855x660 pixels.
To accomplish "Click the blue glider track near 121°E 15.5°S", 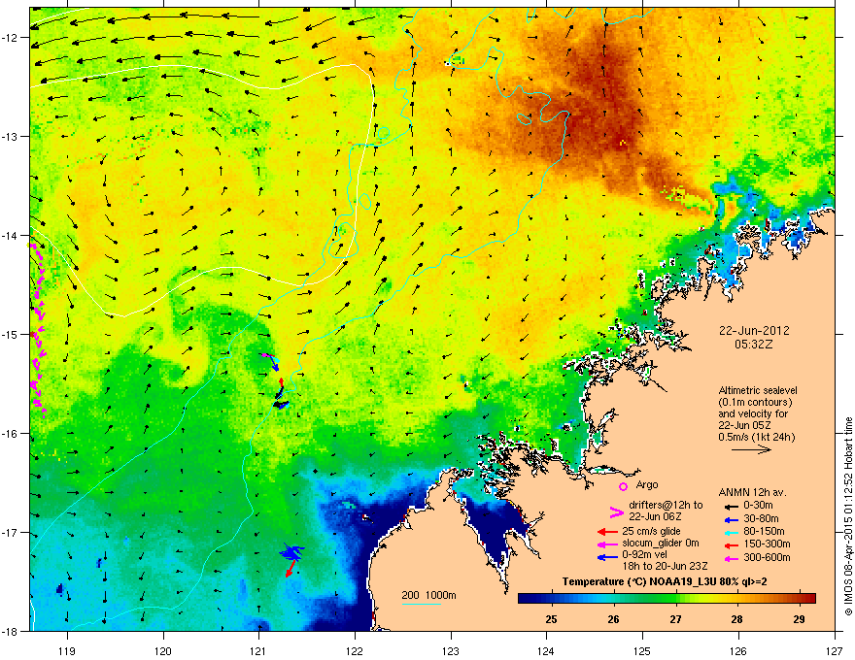I will [x=276, y=381].
